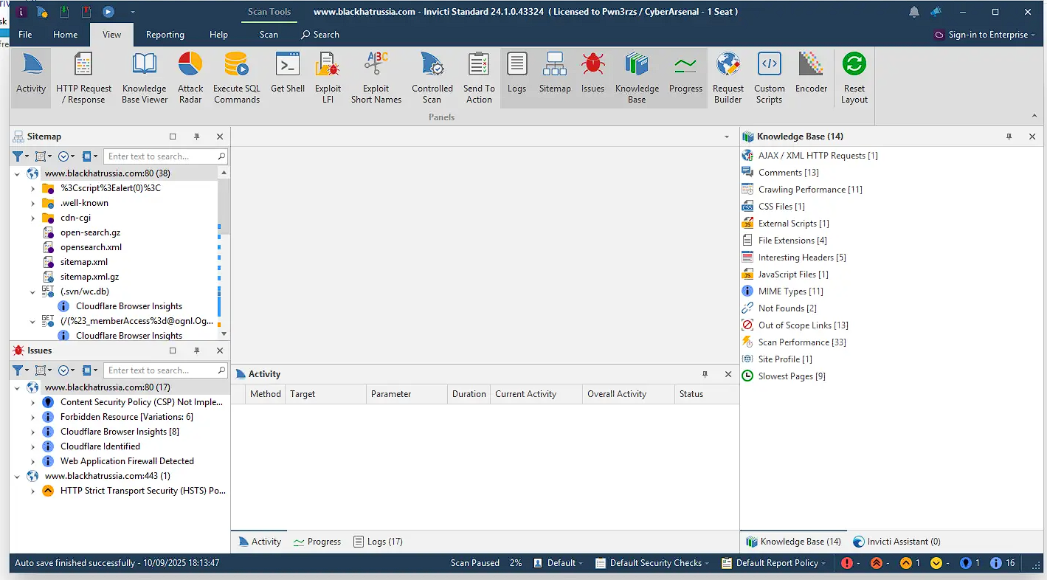
Task: Sort Activity grid by Duration column
Action: (469, 394)
